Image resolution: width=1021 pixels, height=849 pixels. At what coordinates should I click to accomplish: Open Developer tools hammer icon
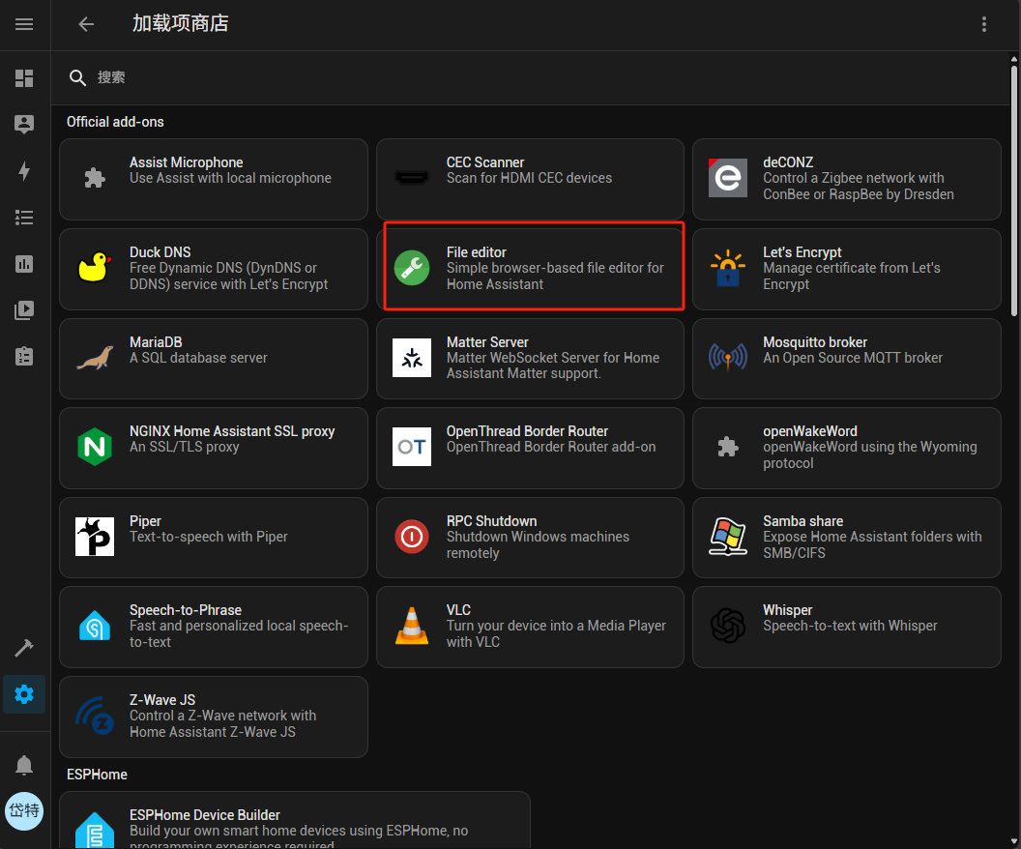[x=24, y=647]
